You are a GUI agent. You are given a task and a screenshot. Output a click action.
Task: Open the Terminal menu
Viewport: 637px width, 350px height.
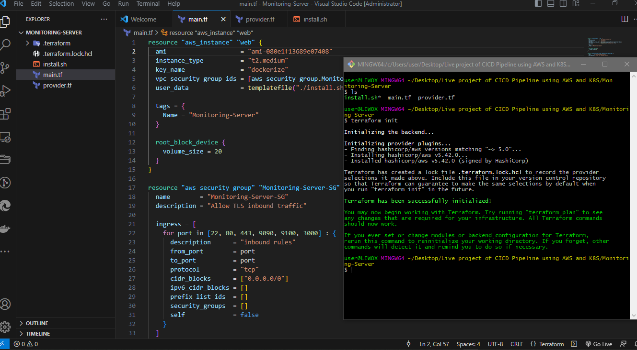point(148,4)
